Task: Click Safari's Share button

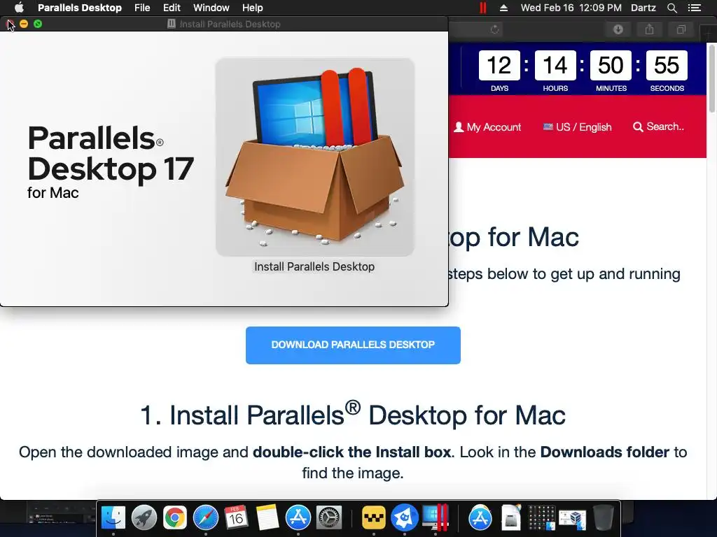Action: point(649,29)
